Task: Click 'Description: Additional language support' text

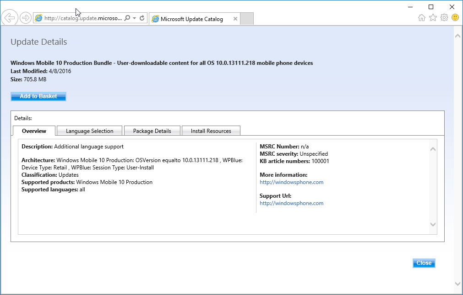Action: (73, 147)
